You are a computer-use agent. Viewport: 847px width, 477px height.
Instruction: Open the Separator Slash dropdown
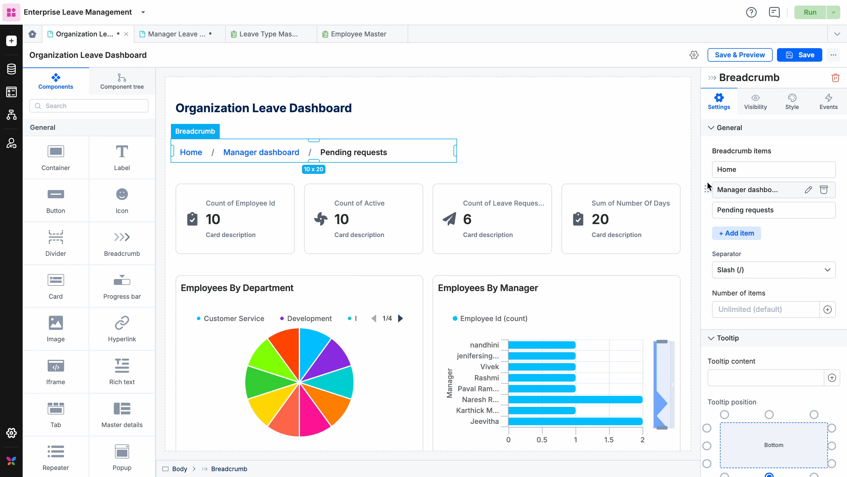[x=773, y=270]
